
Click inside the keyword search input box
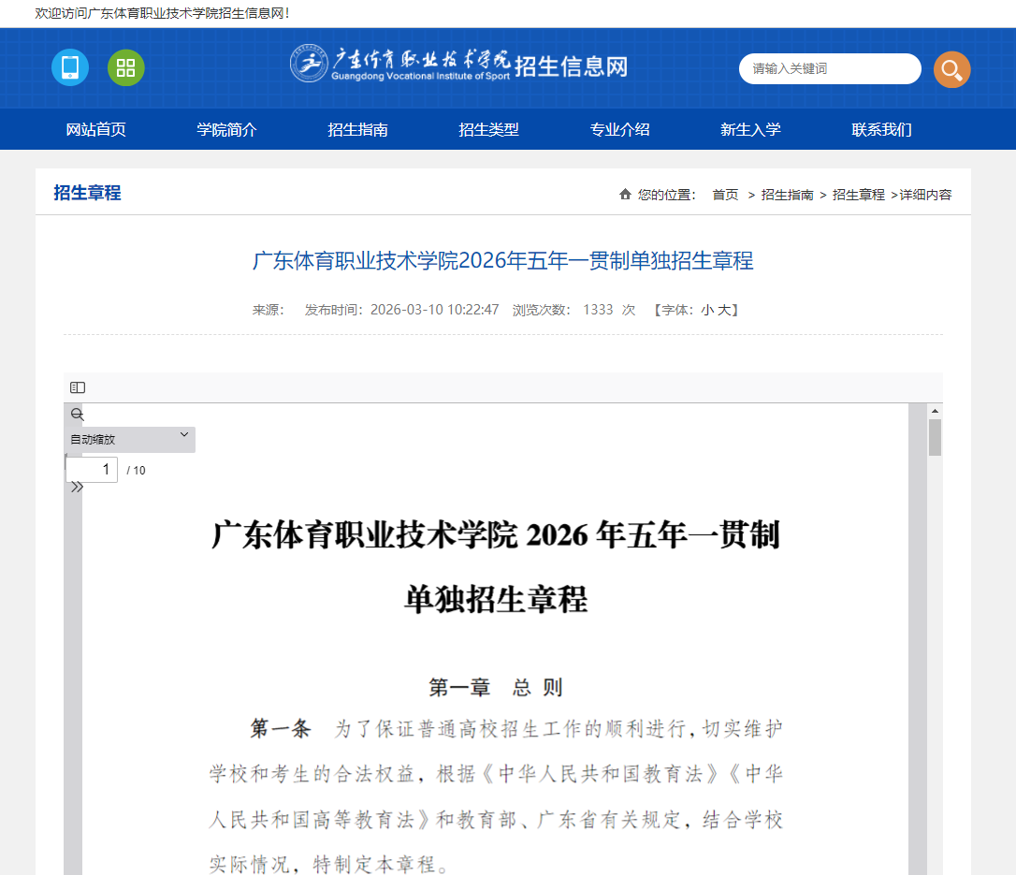828,69
